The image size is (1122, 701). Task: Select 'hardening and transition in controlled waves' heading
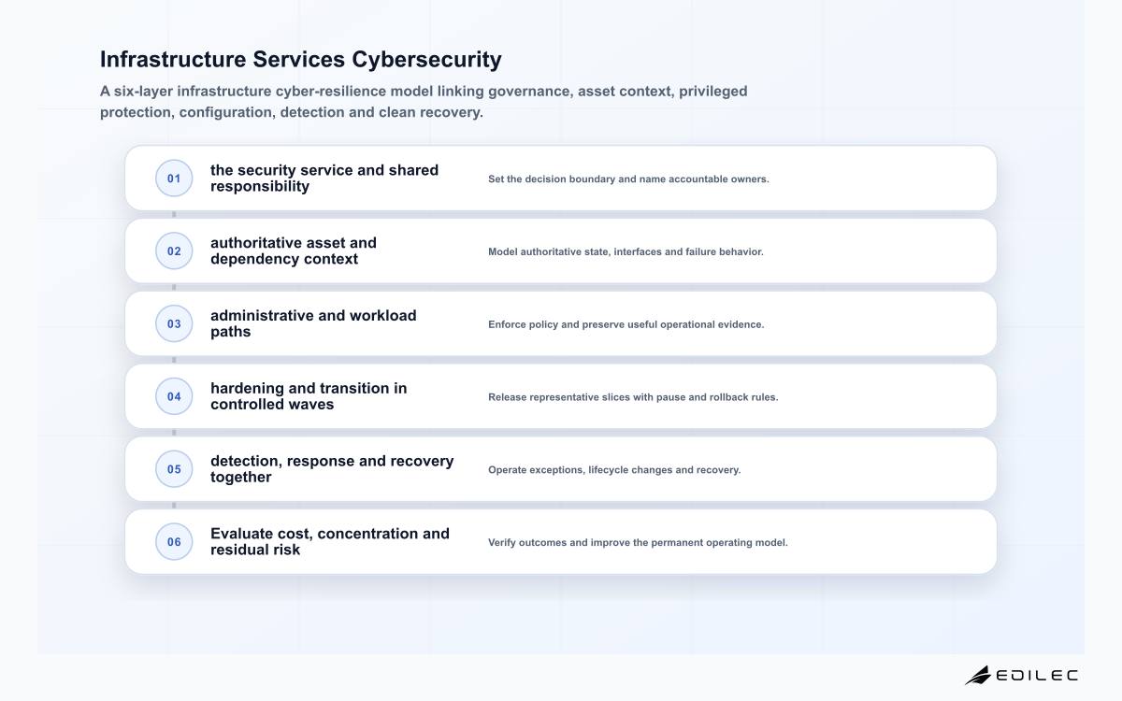pyautogui.click(x=309, y=396)
